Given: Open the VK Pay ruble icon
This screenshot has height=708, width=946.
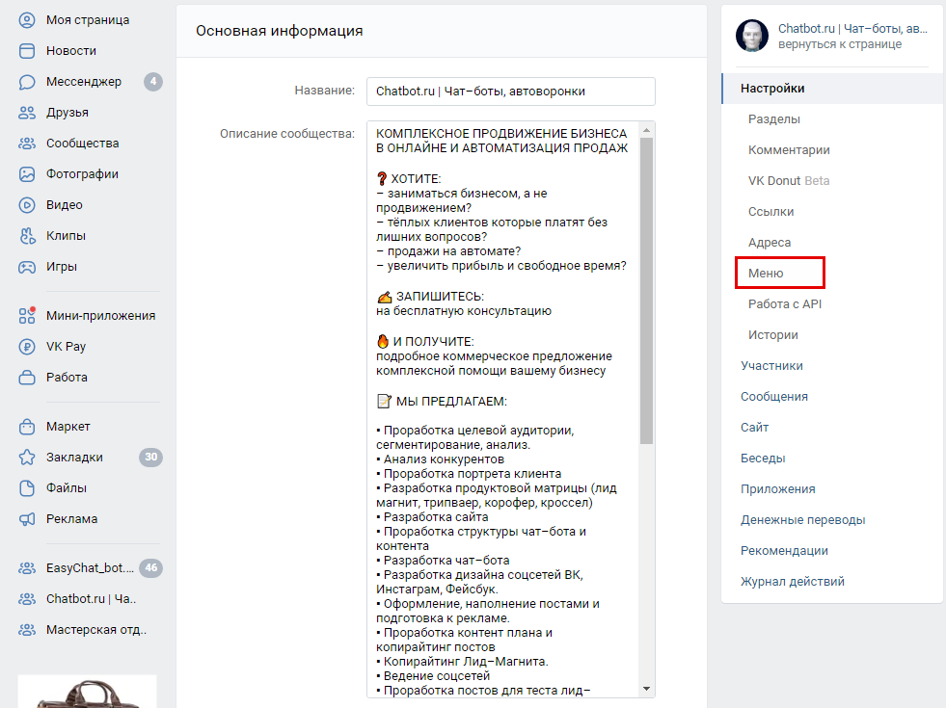Looking at the screenshot, I should [27, 347].
